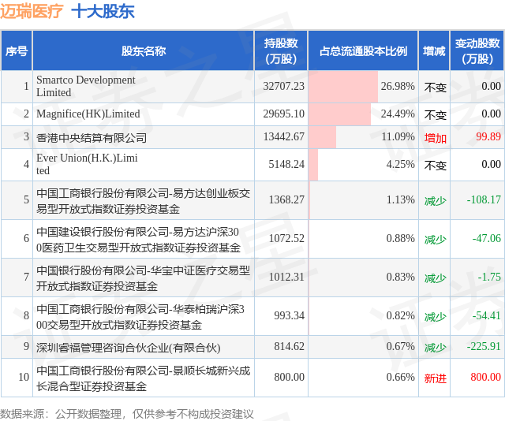Click the 0.82% percentage value
505x421 pixels.
(x=400, y=315)
